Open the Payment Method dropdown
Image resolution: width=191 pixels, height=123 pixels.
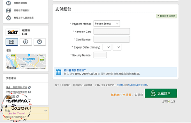(107, 24)
